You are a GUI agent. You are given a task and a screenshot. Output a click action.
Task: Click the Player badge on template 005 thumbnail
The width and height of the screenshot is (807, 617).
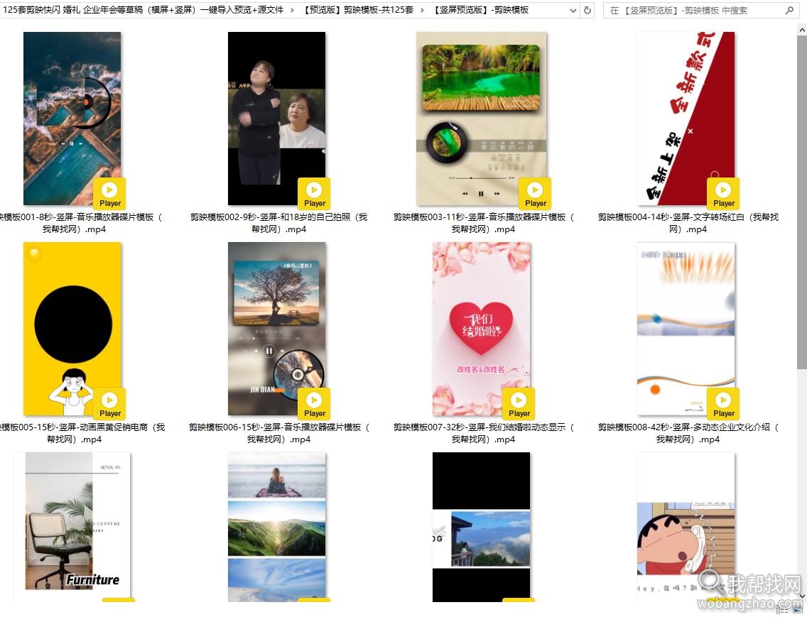[109, 404]
